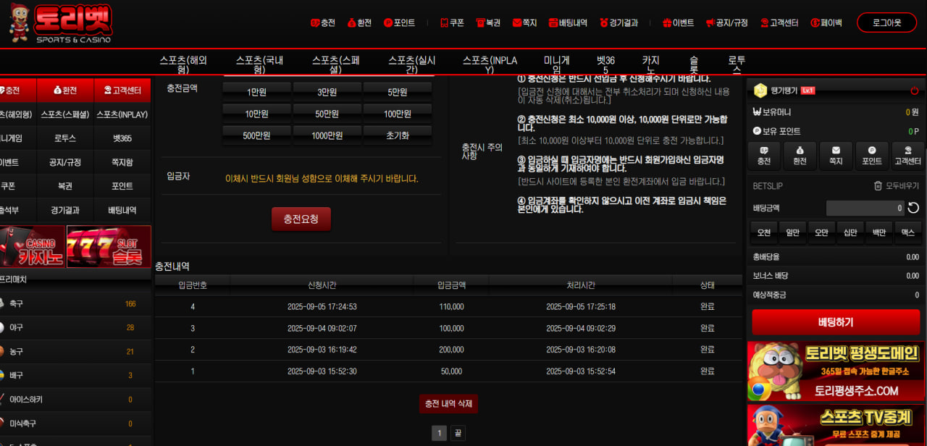The width and height of the screenshot is (927, 446).
Task: Click the reset icon beside 배팅금액 field
Action: coord(913,208)
